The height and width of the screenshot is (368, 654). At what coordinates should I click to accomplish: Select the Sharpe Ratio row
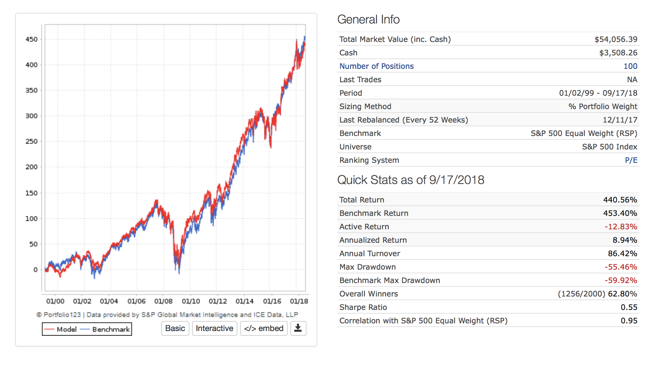coord(363,307)
